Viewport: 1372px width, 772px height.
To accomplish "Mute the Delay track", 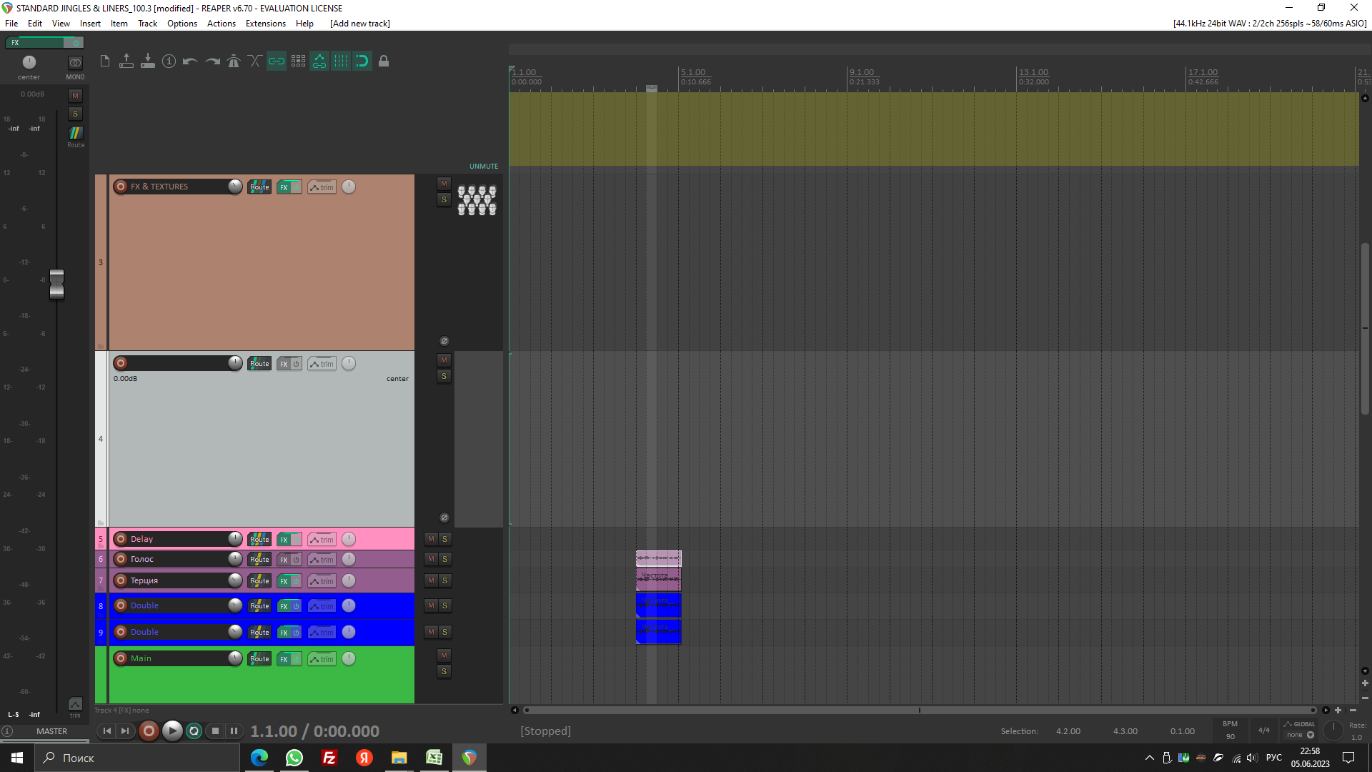I will tap(431, 539).
